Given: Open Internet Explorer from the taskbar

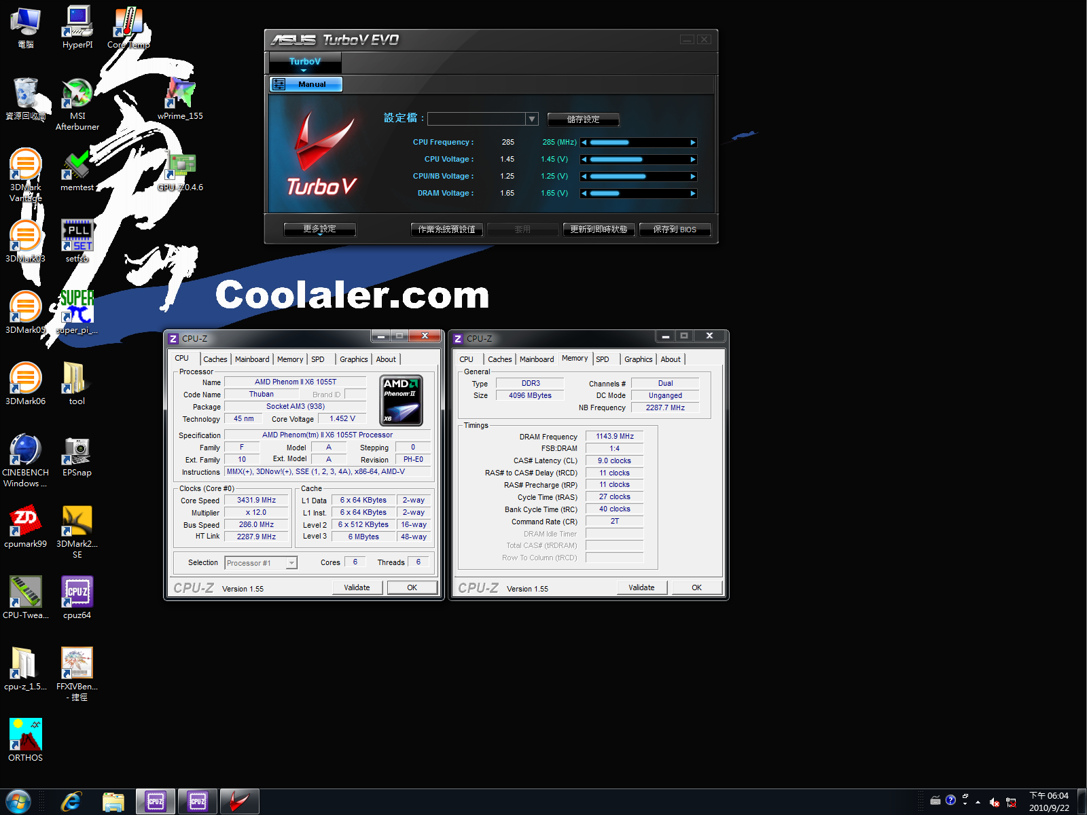Looking at the screenshot, I should tap(71, 802).
